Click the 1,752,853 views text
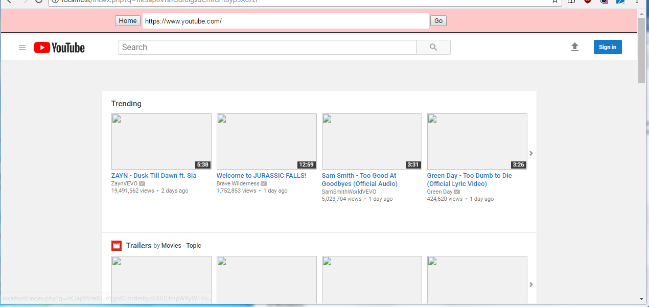This screenshot has height=307, width=649. click(x=237, y=191)
